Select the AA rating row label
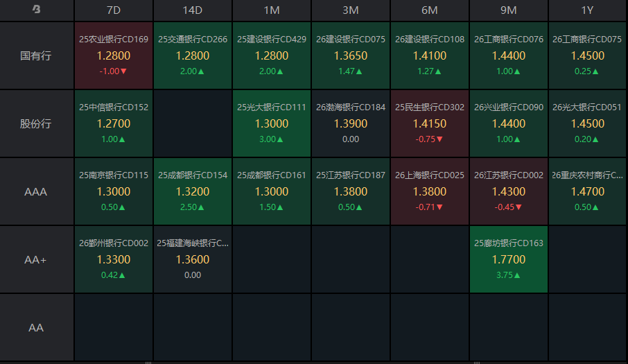Viewport: 628px width, 364px height. (37, 327)
